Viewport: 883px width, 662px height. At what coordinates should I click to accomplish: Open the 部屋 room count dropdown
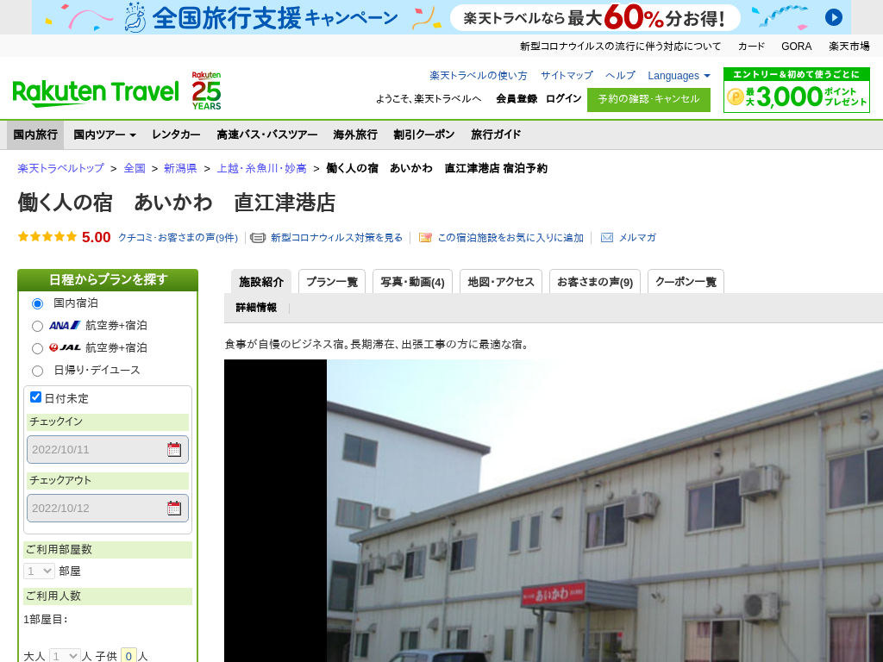[39, 571]
